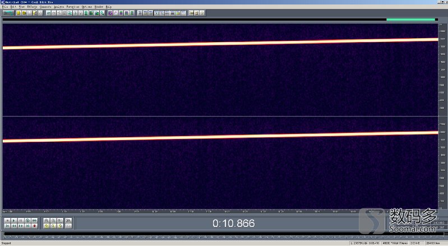Click the Stopped status text in status bar
The height and width of the screenshot is (246, 448).
6,243
